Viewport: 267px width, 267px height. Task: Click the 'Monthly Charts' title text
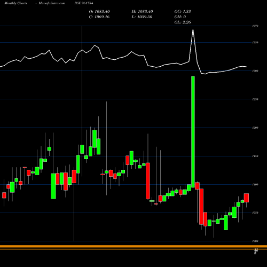click(x=15, y=3)
